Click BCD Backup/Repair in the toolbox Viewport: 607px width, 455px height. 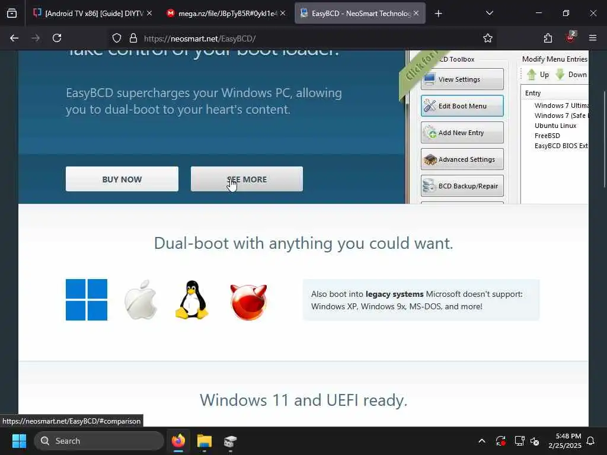tap(462, 186)
